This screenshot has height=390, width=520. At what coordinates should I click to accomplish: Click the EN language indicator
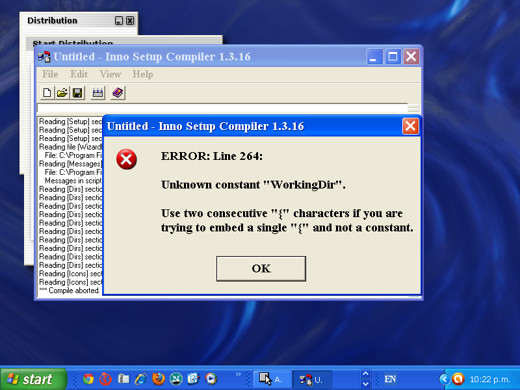tap(390, 379)
